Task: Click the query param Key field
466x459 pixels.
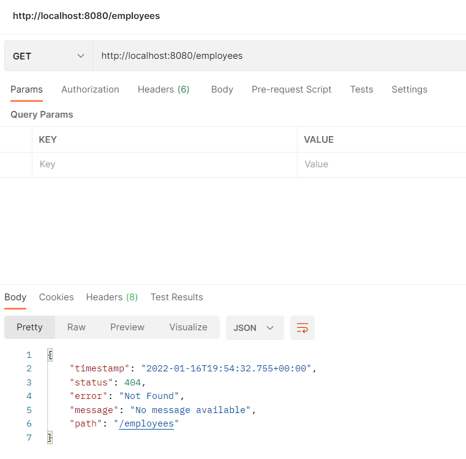Action: 165,164
